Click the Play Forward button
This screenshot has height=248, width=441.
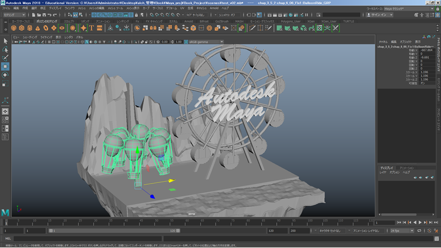point(420,223)
